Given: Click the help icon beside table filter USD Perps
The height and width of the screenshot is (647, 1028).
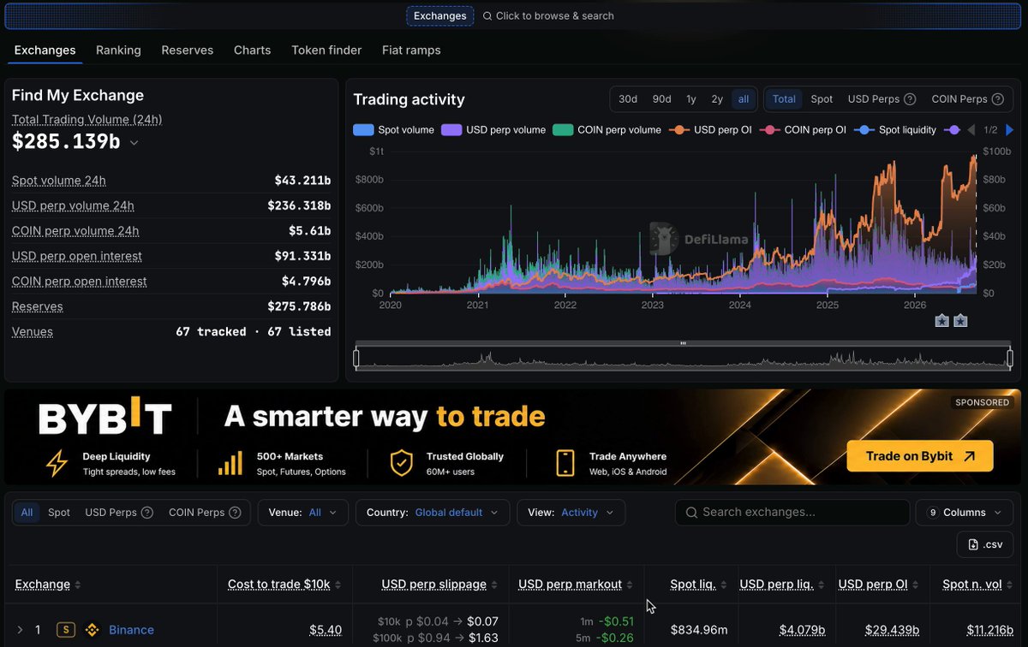Looking at the screenshot, I should 147,513.
